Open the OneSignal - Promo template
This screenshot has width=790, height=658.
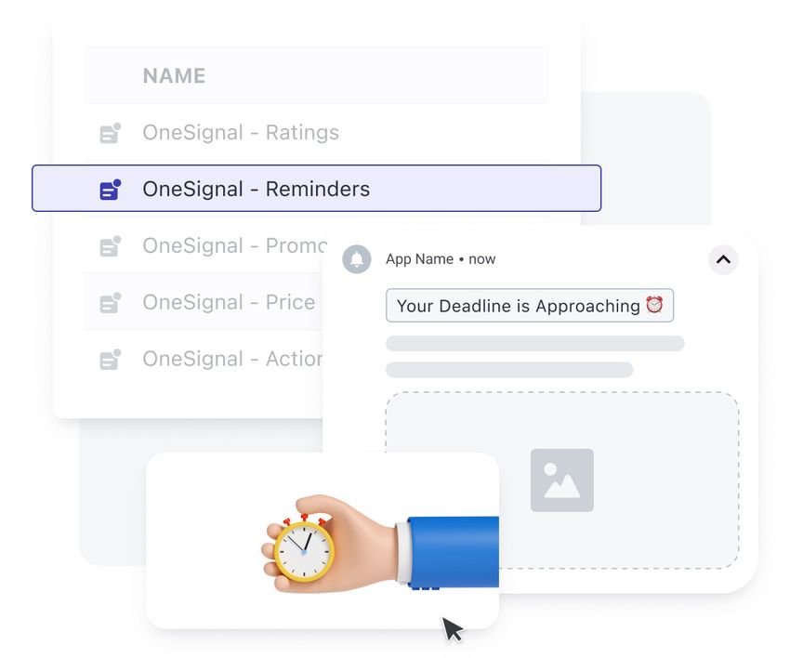tap(235, 246)
